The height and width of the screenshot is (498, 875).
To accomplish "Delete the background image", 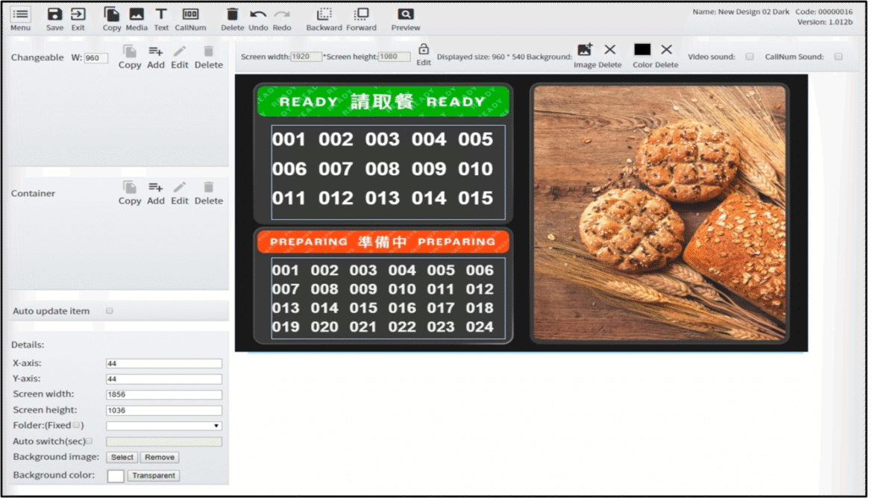I will point(610,56).
